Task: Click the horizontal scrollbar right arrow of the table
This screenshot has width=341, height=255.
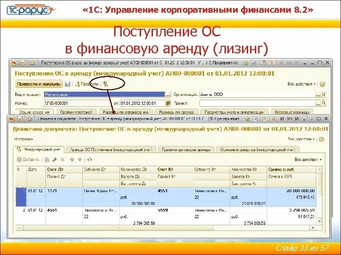Action: pos(313,228)
